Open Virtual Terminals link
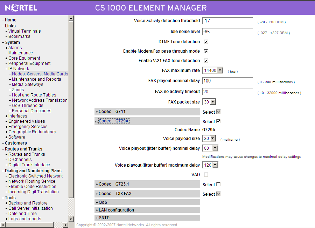This screenshot has width=315, height=228. 24,31
